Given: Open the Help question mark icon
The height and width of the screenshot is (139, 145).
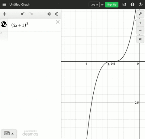Looking at the screenshot, I should [132, 5].
